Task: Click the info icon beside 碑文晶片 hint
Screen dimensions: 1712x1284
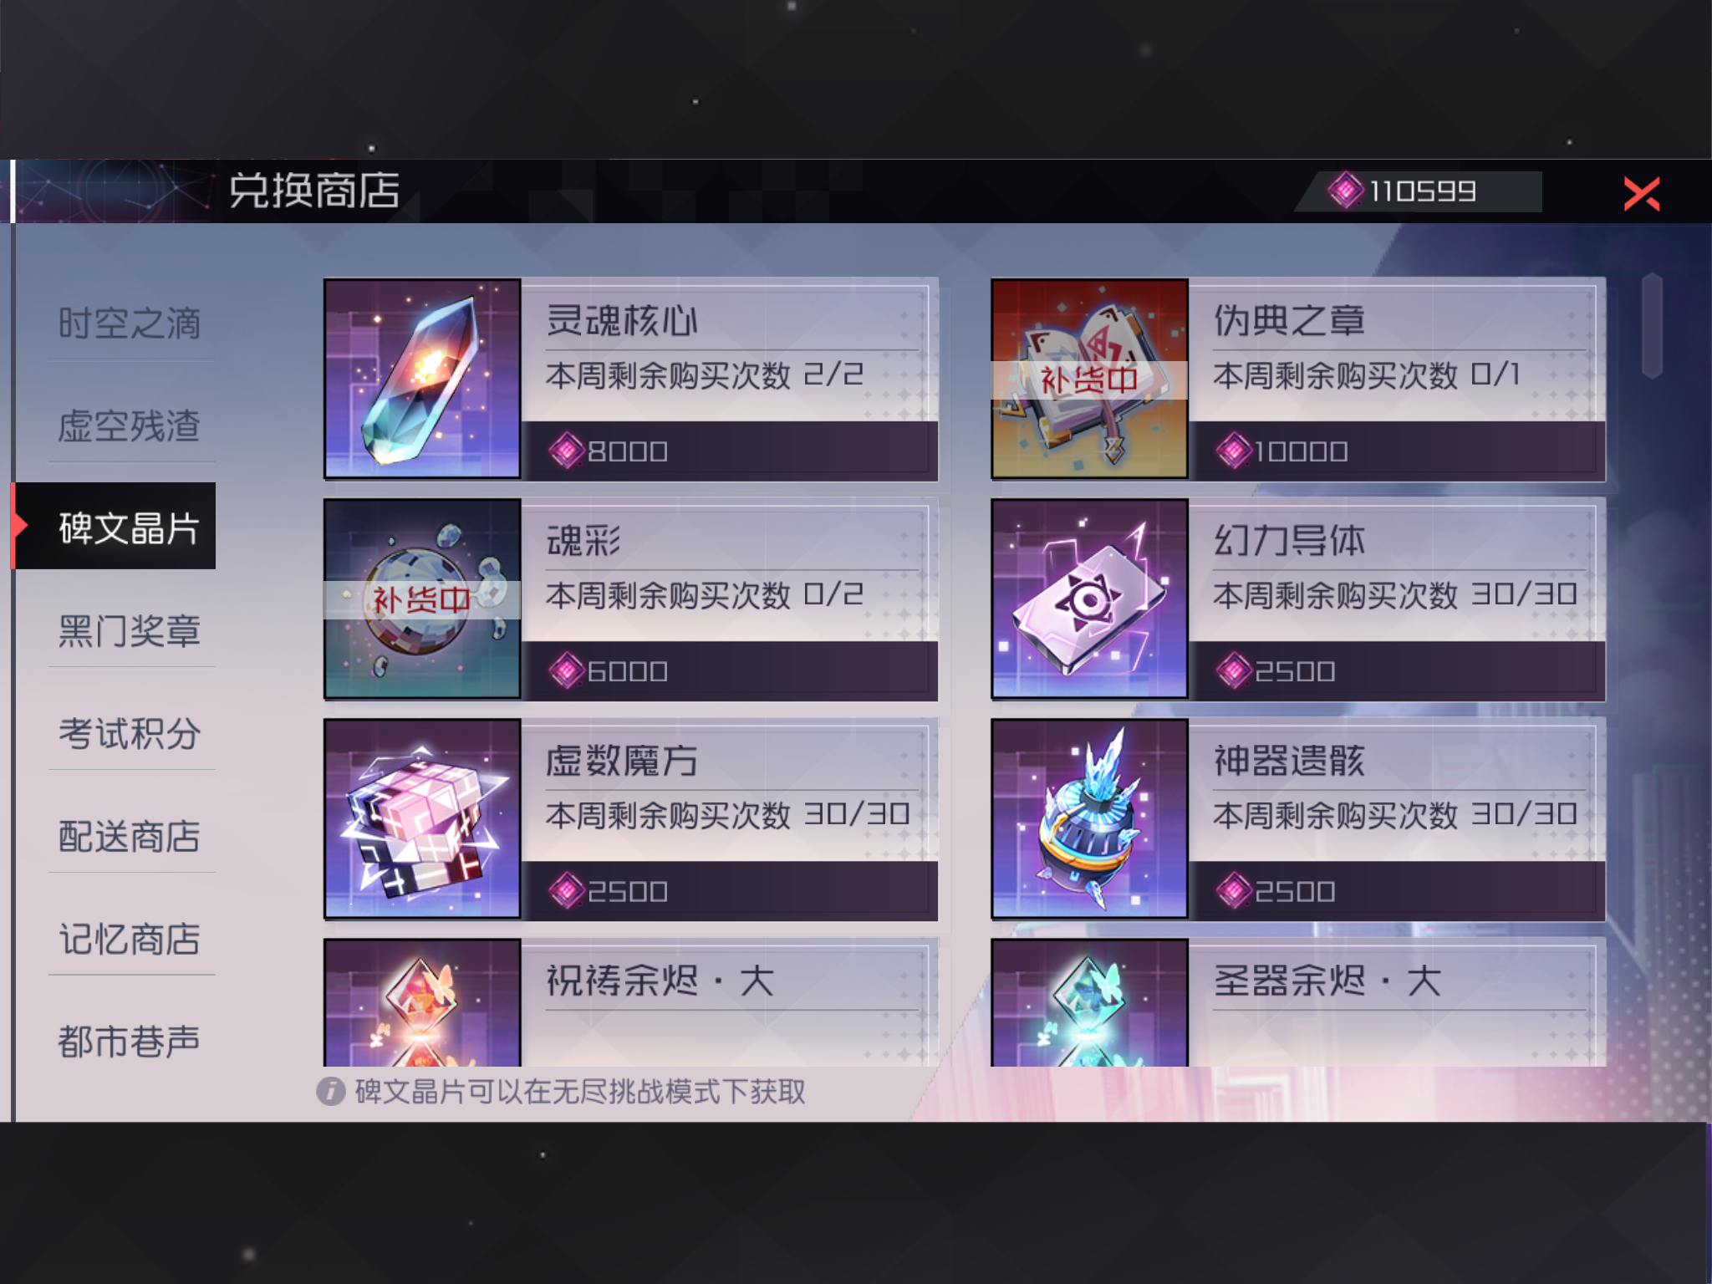Action: pyautogui.click(x=330, y=1091)
